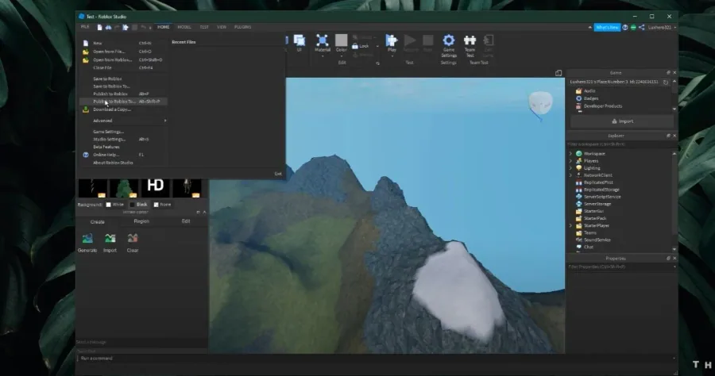
Task: Select the White background checkbox
Action: point(108,205)
